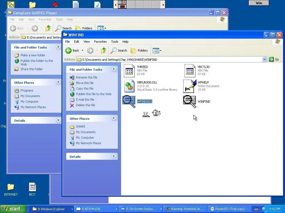Open View menu in WINFIND window
Screen dimensions: 285x213
(x=87, y=42)
